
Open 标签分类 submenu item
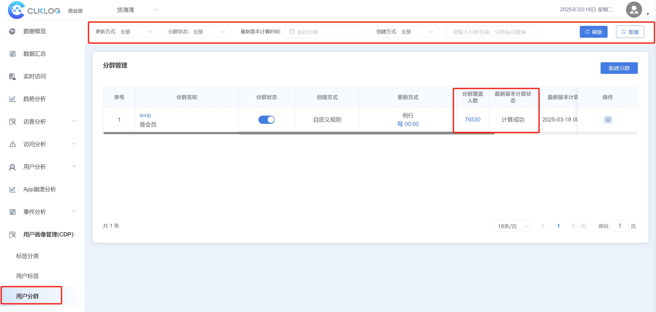[27, 256]
